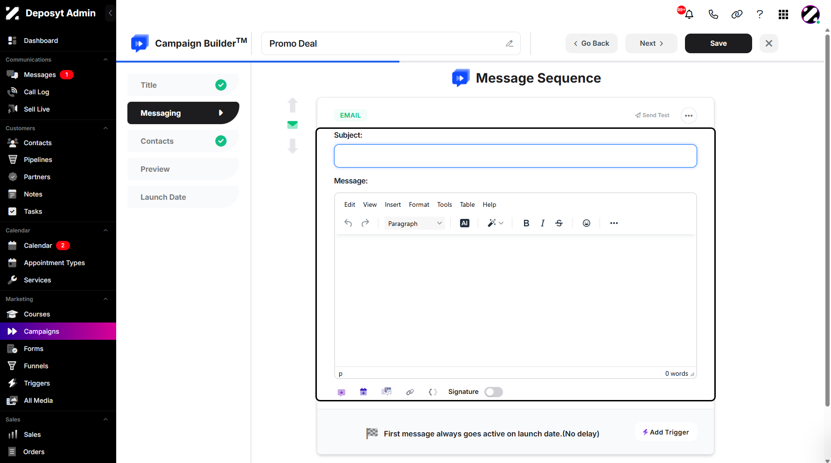
Task: Open the Edit menu
Action: [349, 204]
